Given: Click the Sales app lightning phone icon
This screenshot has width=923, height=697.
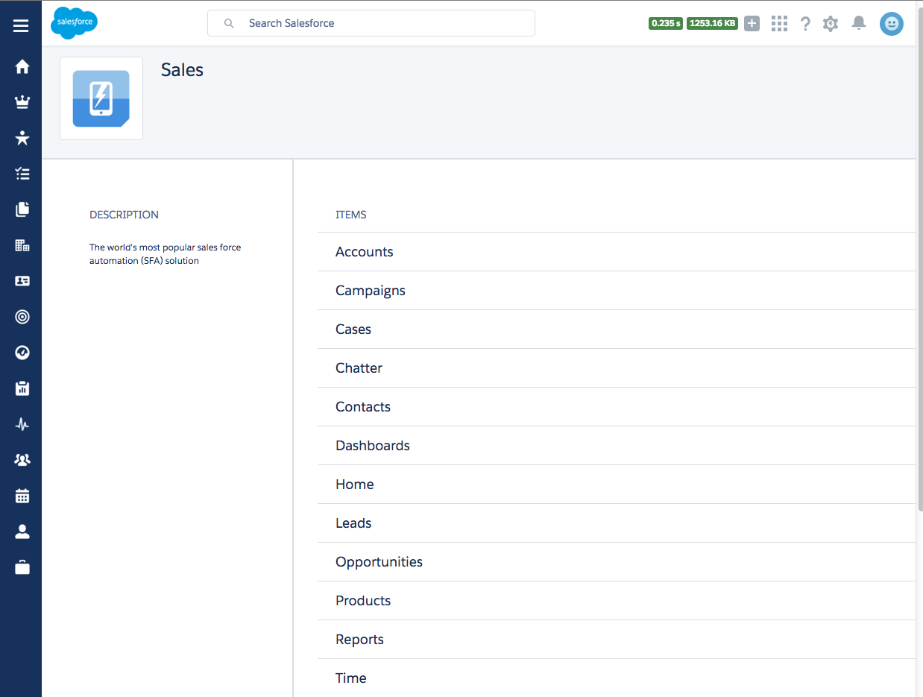Looking at the screenshot, I should pyautogui.click(x=101, y=98).
